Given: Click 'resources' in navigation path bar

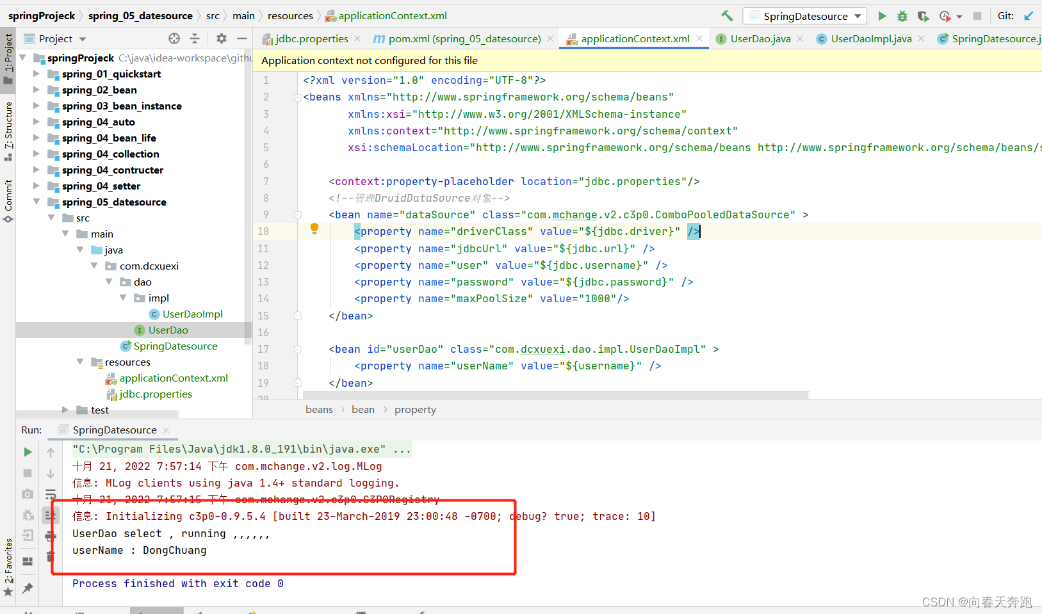Looking at the screenshot, I should (x=290, y=16).
